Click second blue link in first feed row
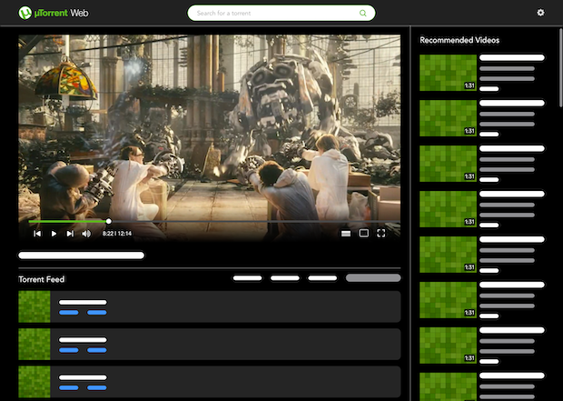The image size is (563, 401). 96,313
